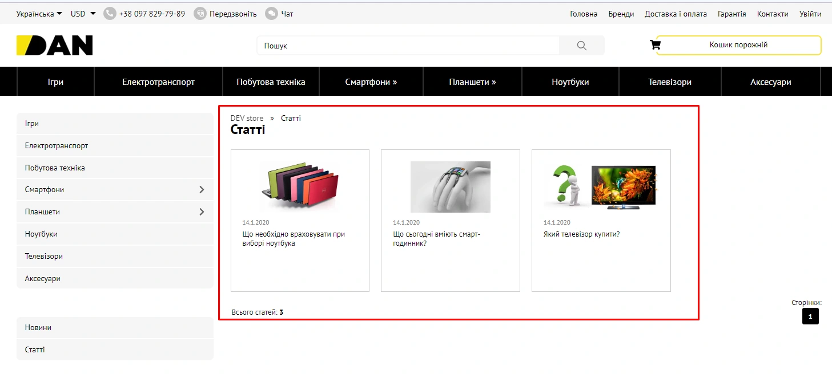832x374 pixels.
Task: Click the DAN store logo
Action: pos(55,46)
